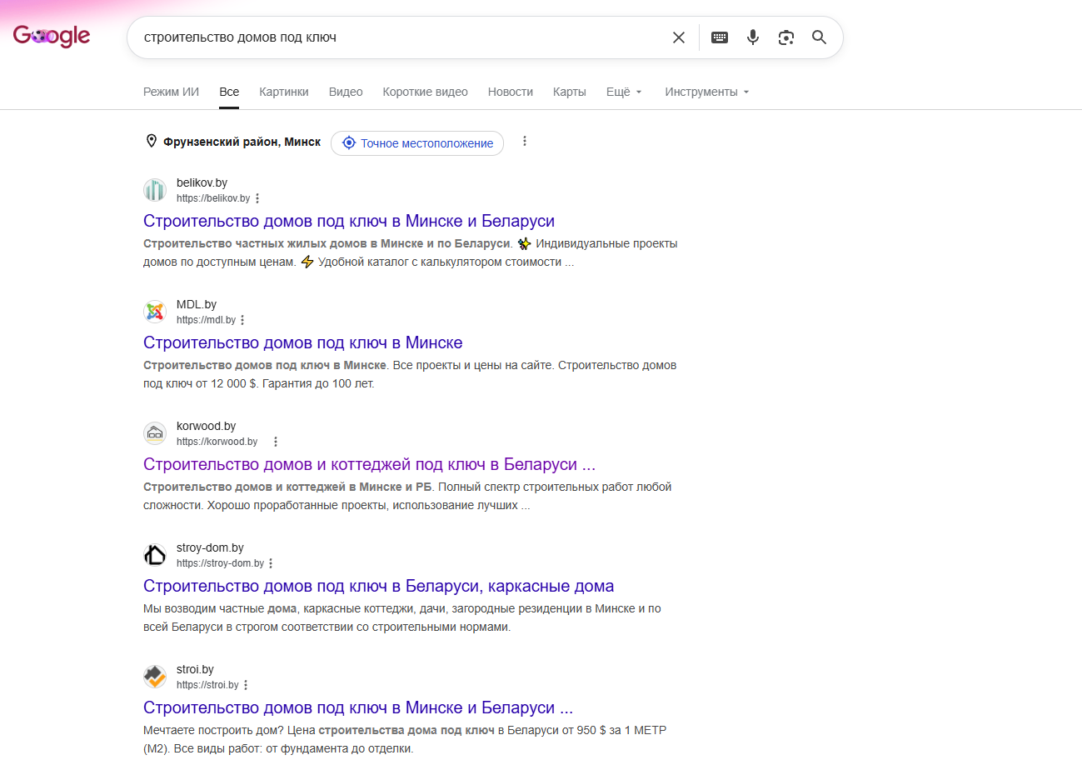Click the stroi.by site name text
Image resolution: width=1082 pixels, height=760 pixels.
[x=195, y=669]
